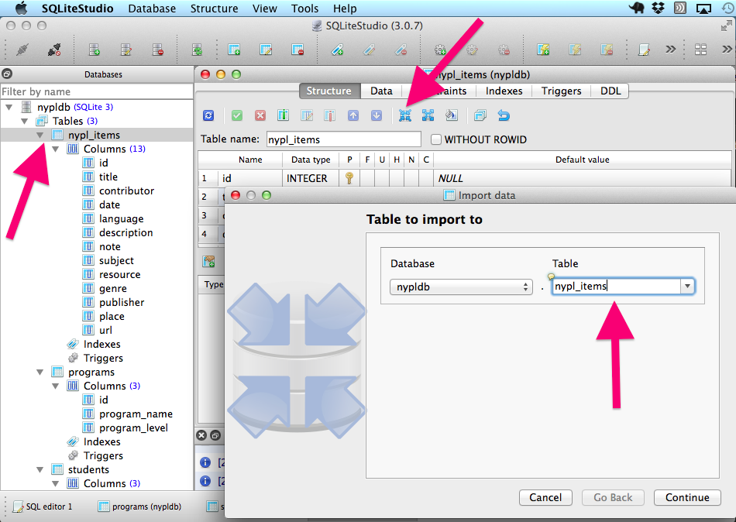Open the Tools menu
Image resolution: width=736 pixels, height=522 pixels.
point(304,9)
